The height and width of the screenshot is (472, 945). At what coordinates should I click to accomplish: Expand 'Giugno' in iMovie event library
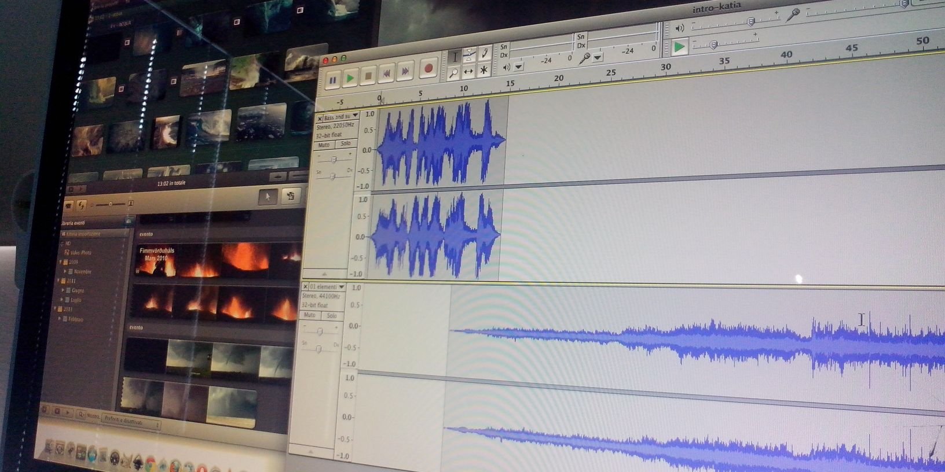click(x=63, y=290)
